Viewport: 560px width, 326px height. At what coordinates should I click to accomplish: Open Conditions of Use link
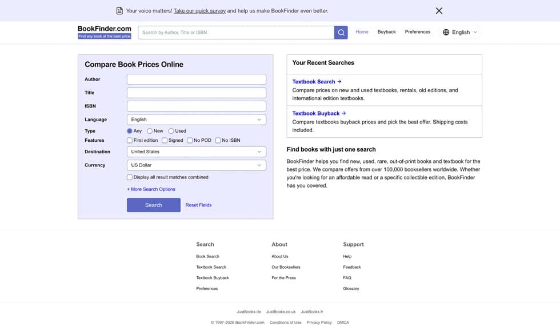pyautogui.click(x=285, y=323)
